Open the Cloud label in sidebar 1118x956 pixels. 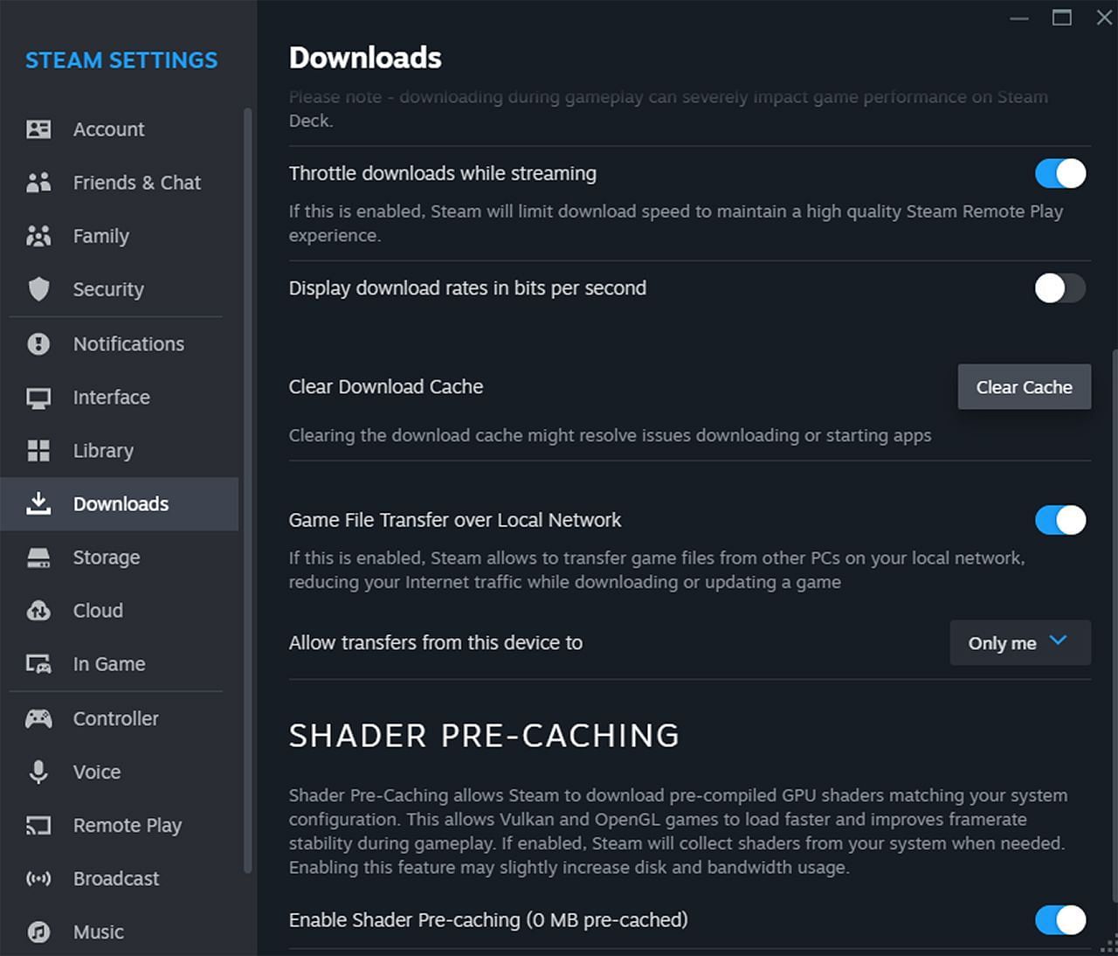tap(98, 611)
